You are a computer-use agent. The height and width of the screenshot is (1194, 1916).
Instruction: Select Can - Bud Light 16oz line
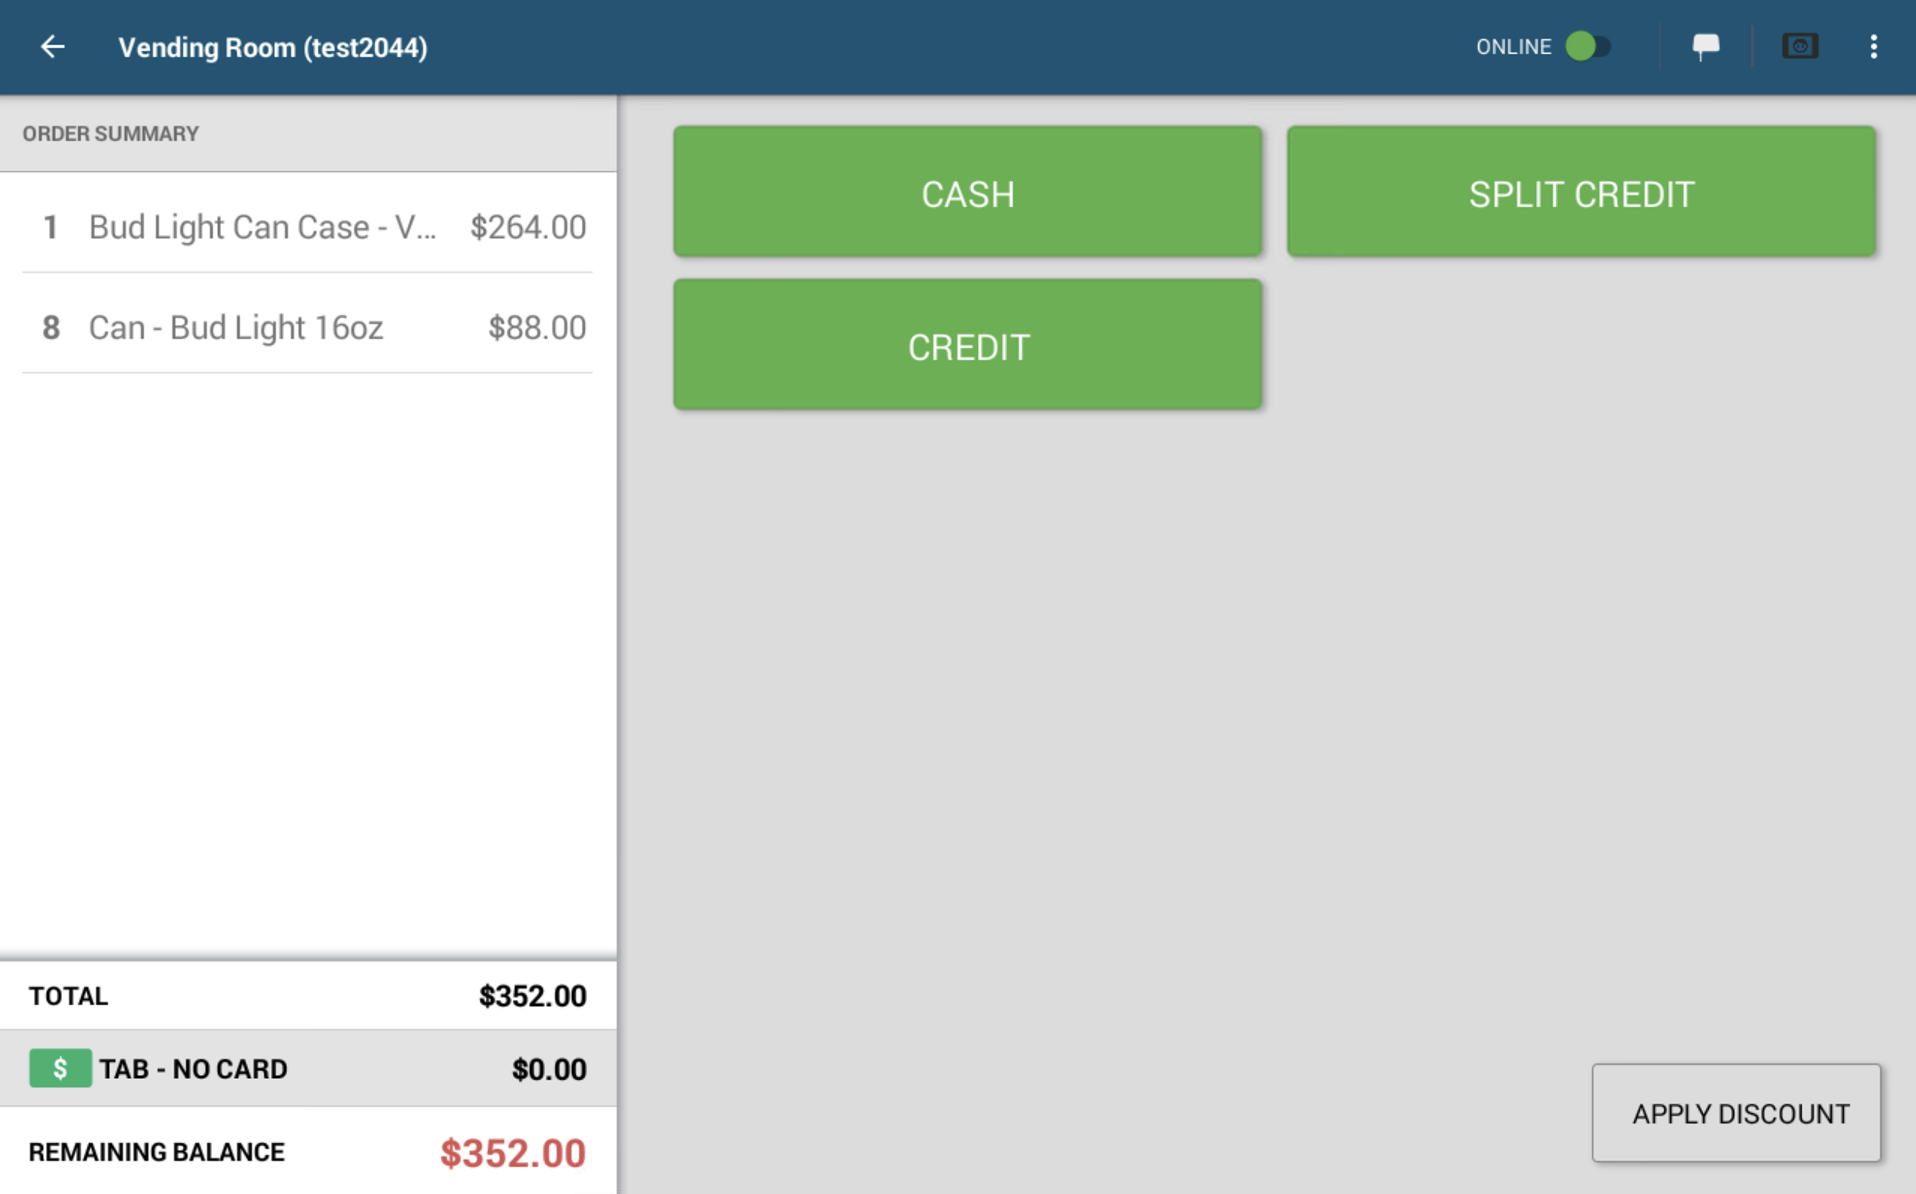307,327
